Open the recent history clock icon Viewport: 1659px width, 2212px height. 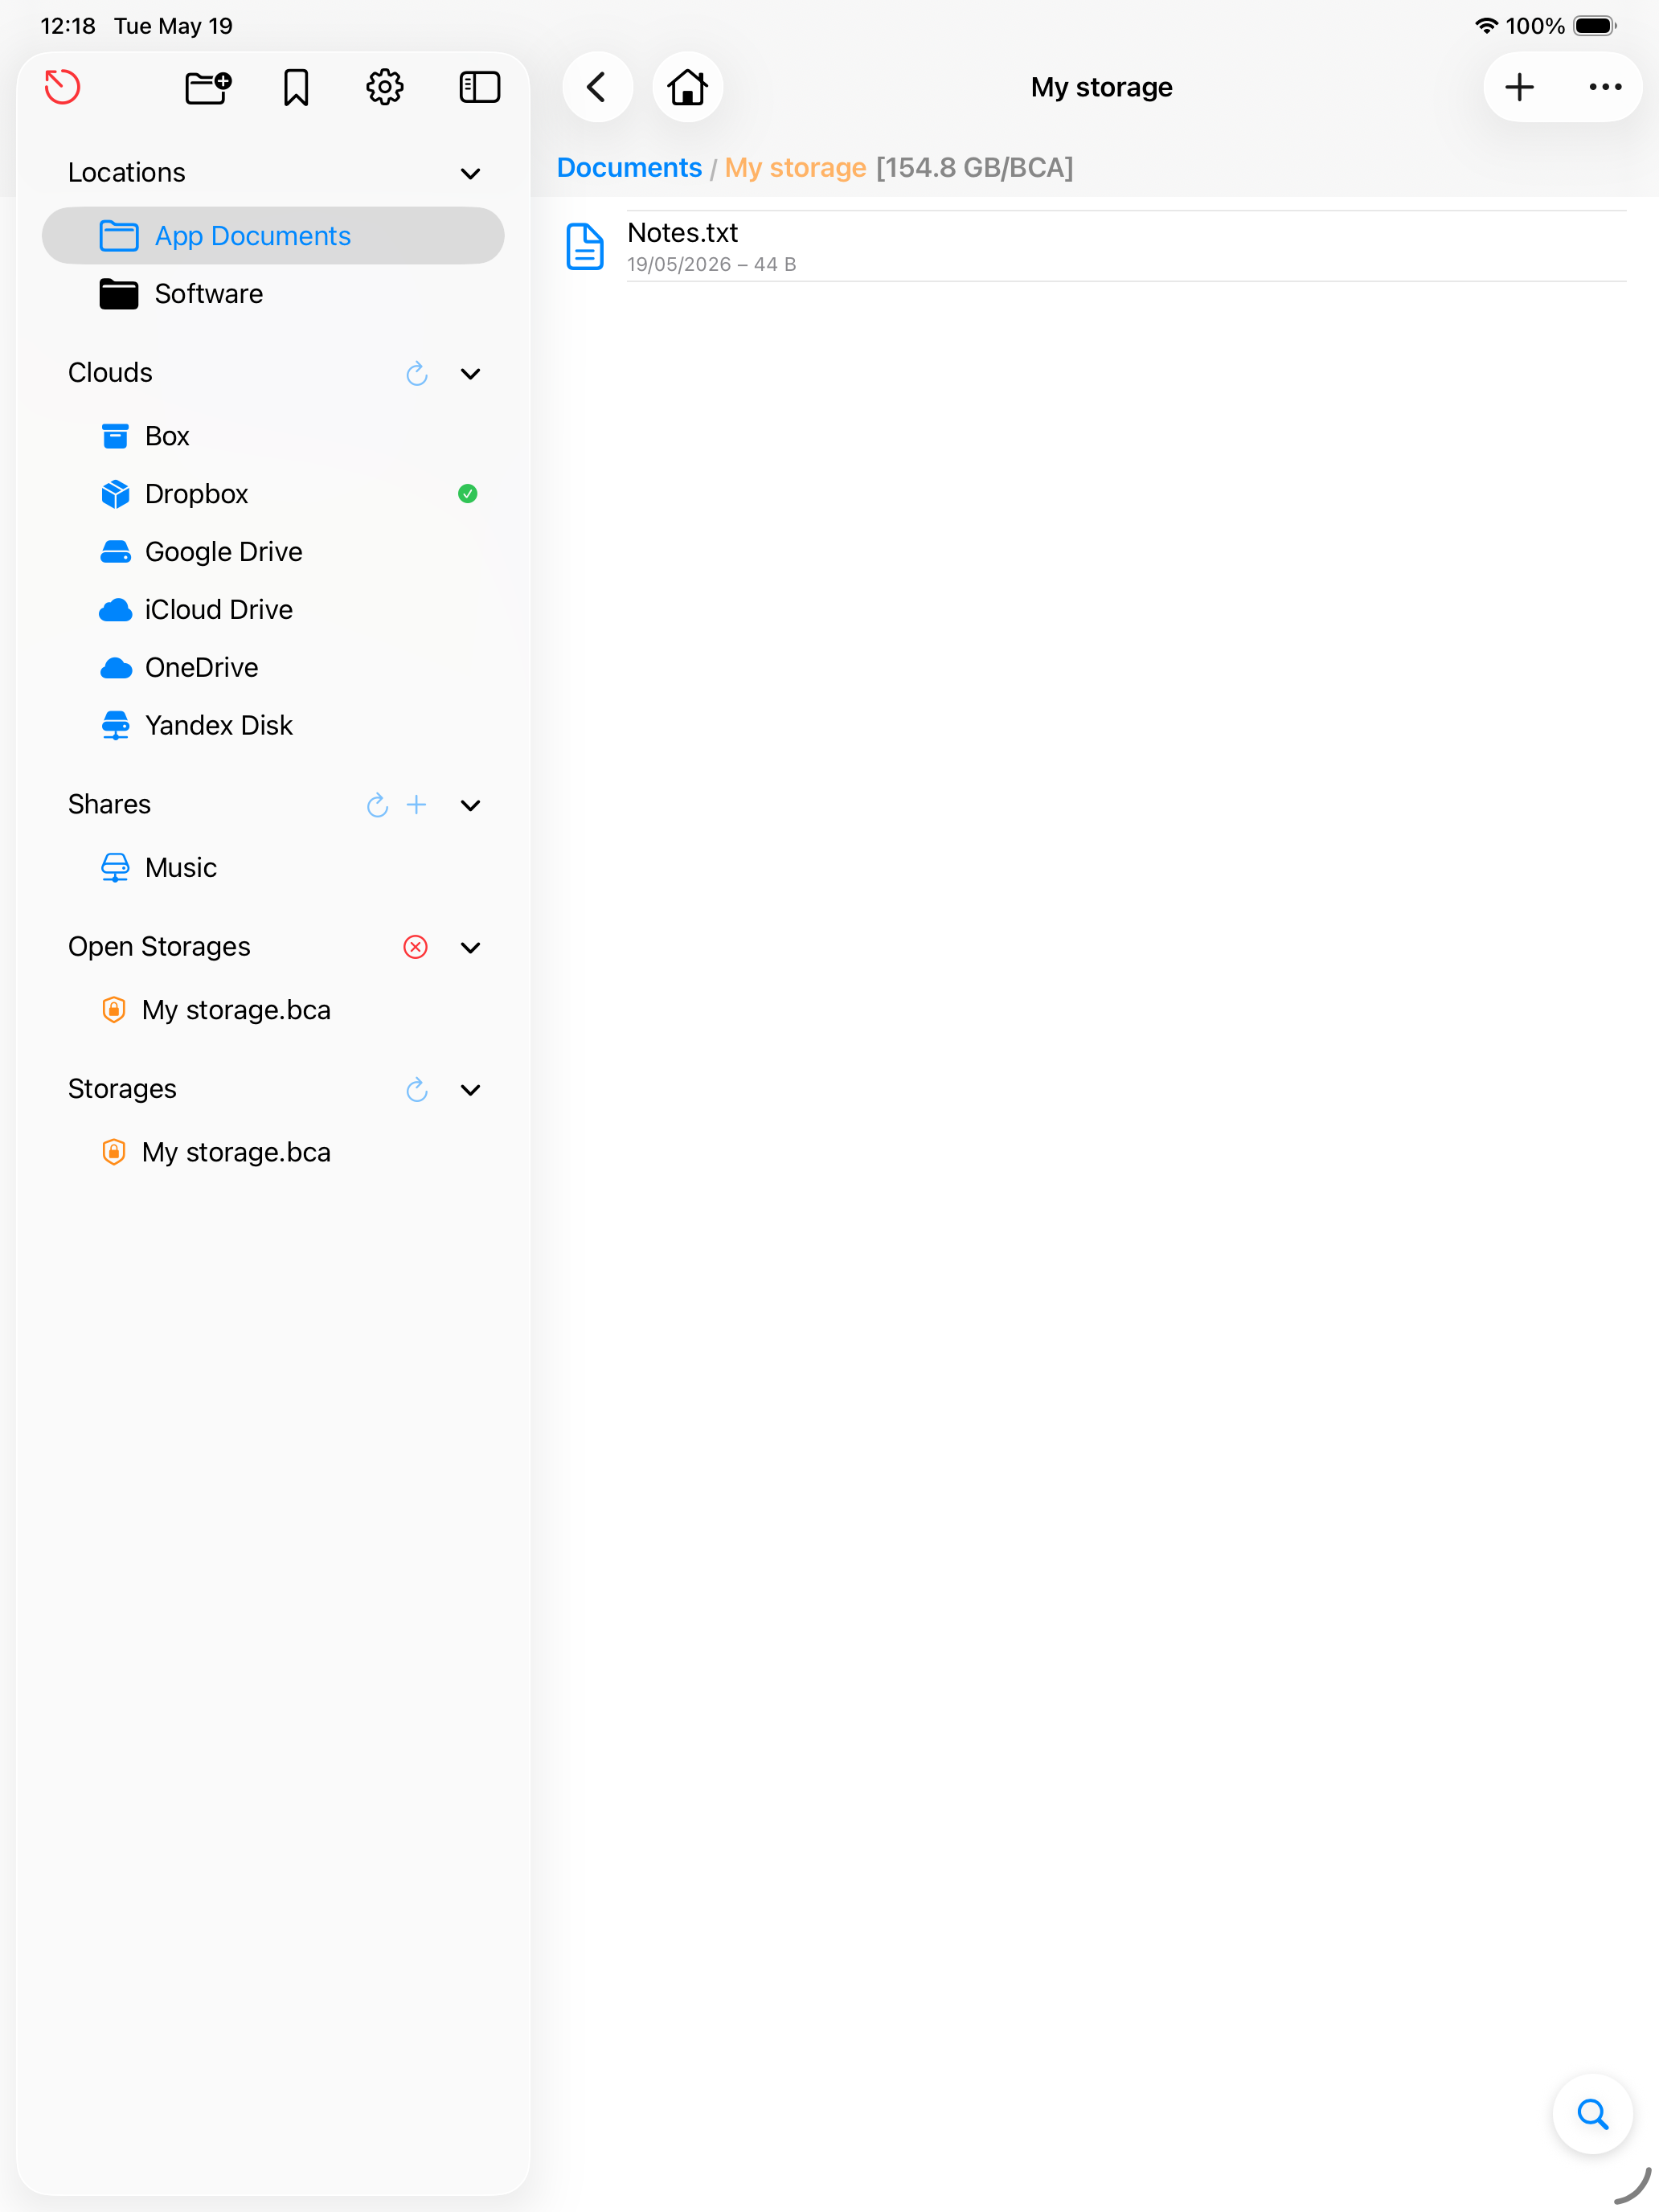62,87
